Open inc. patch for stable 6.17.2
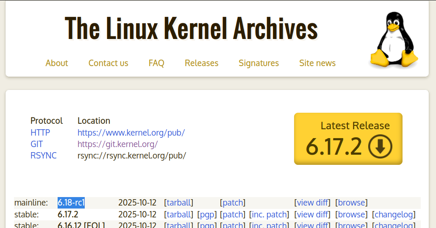This screenshot has height=228, width=436. tap(269, 214)
